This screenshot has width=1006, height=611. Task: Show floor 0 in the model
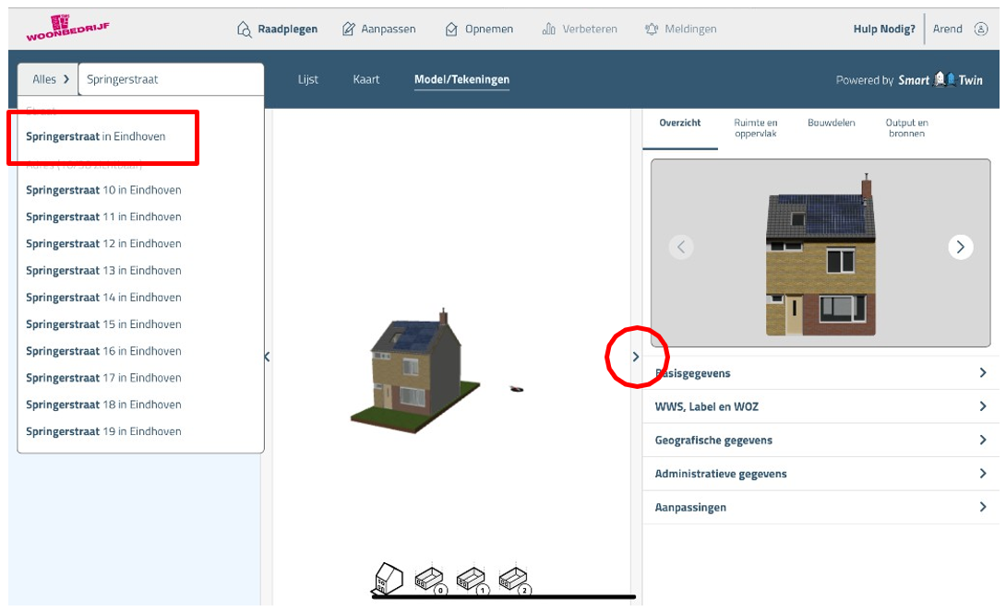(x=429, y=580)
